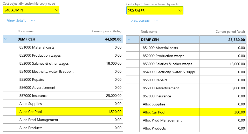This screenshot has width=248, height=134.
Task: Select Alloc Car Pool row in ADMIN table
Action: point(31,112)
